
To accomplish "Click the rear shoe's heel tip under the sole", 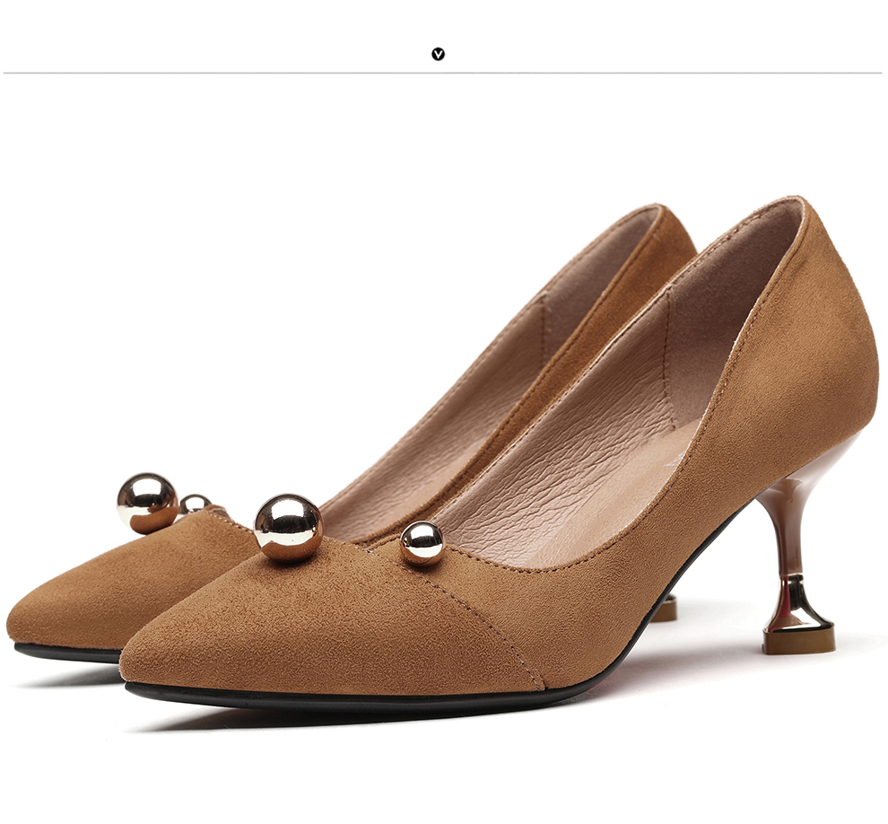I will point(665,610).
